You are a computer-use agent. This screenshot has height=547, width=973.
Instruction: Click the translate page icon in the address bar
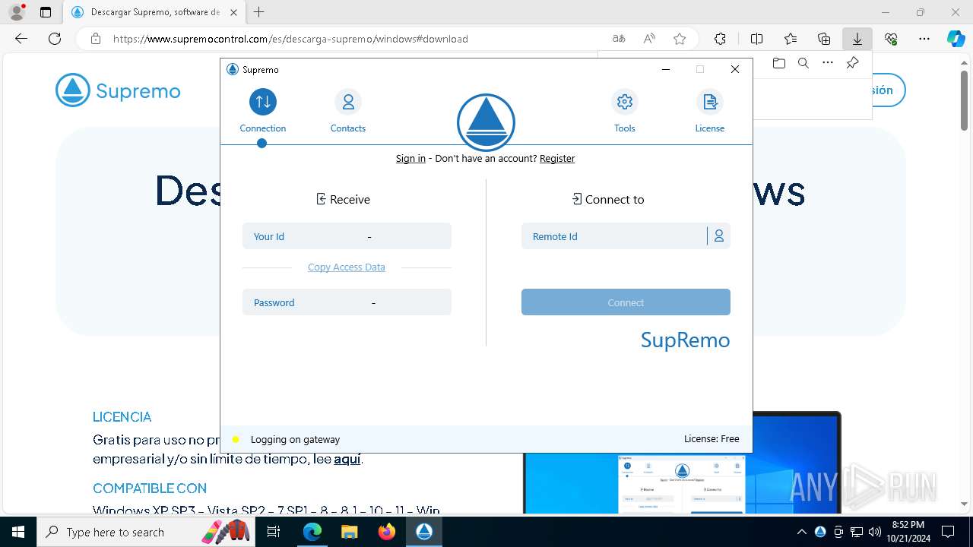[619, 39]
